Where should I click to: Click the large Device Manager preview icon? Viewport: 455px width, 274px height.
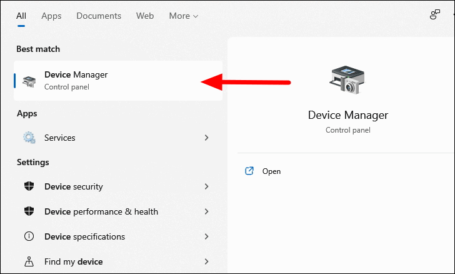pos(347,79)
